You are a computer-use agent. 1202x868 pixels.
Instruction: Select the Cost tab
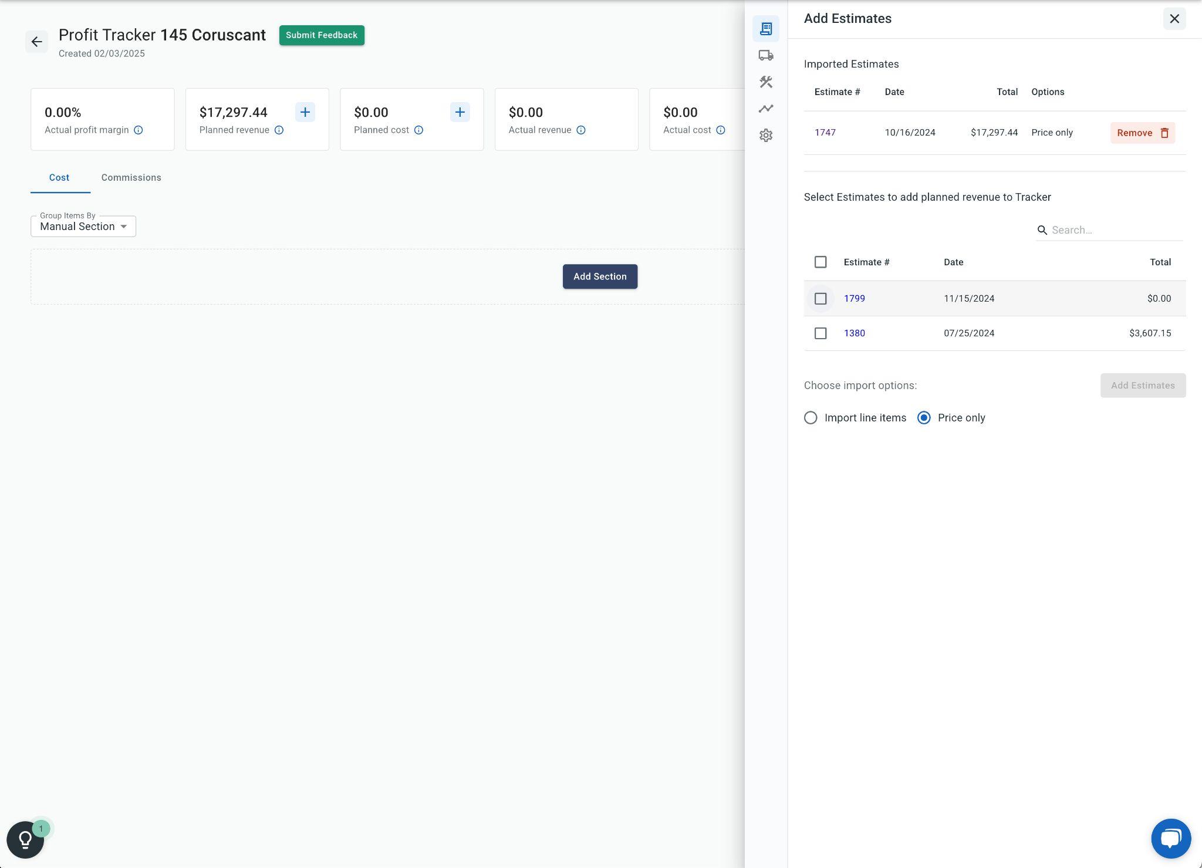(x=59, y=178)
